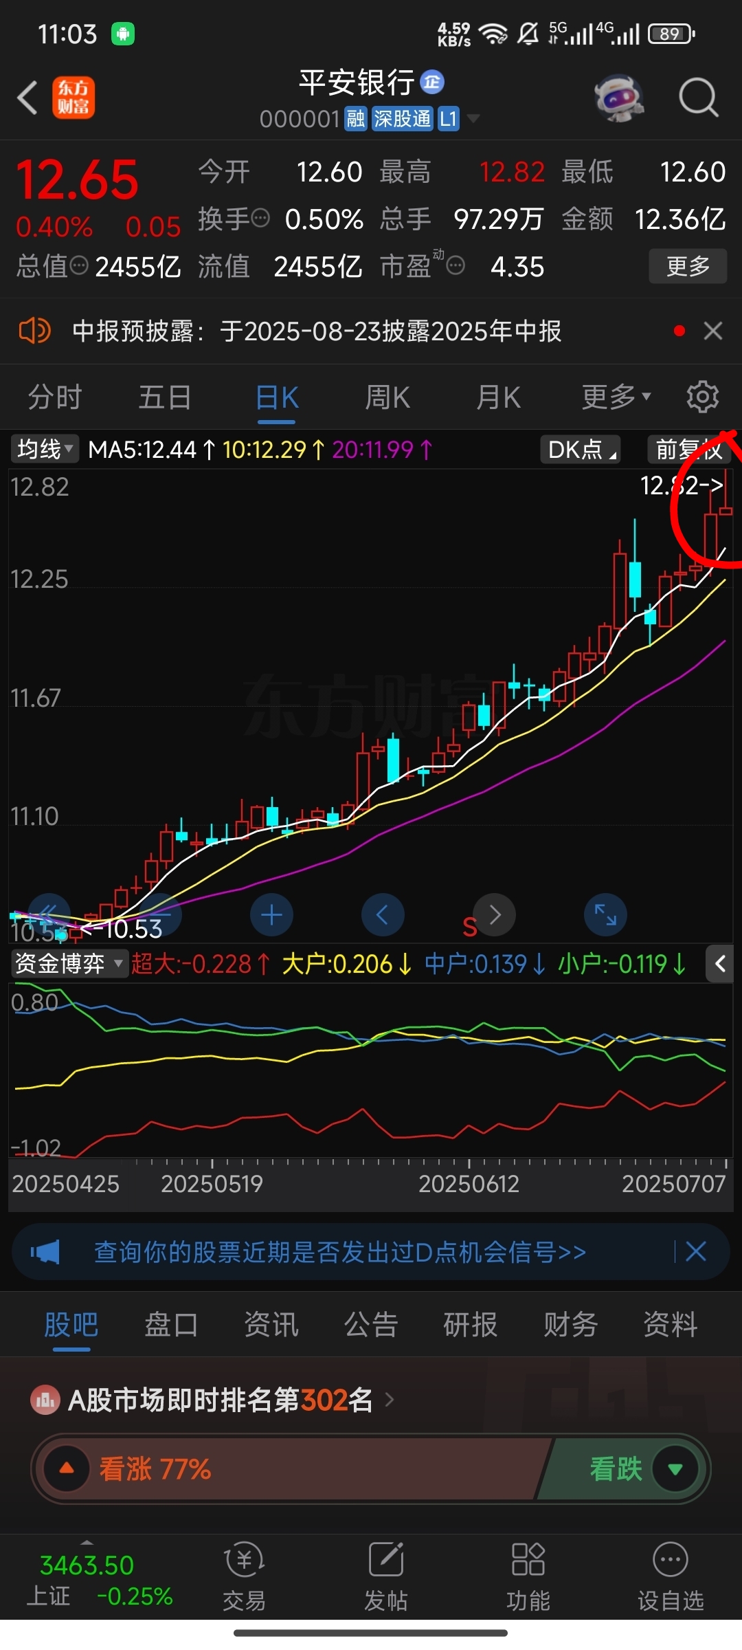Switch to 月K chart tab
742x1650 pixels.
[499, 397]
